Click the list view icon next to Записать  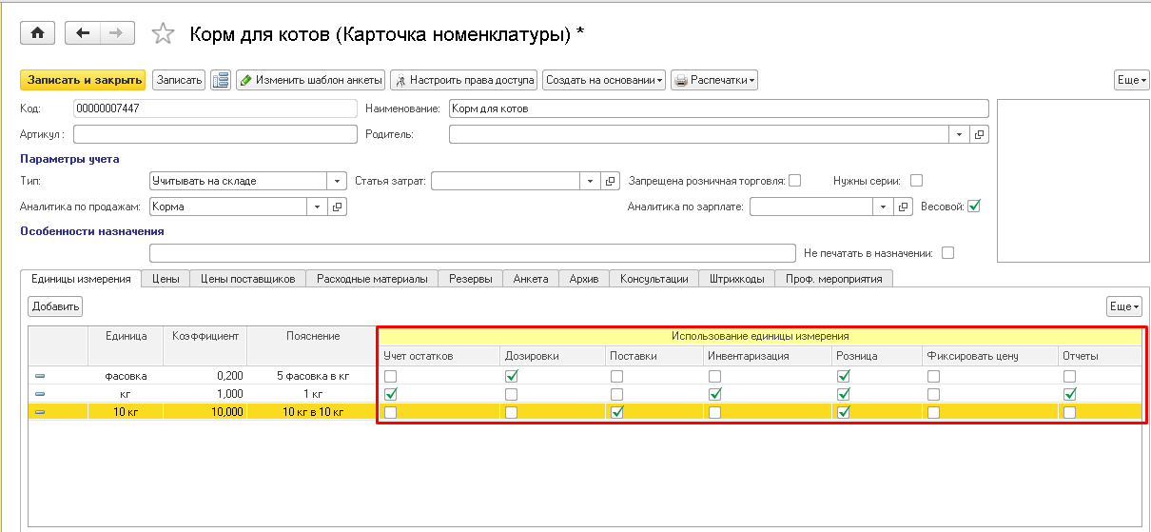[221, 81]
